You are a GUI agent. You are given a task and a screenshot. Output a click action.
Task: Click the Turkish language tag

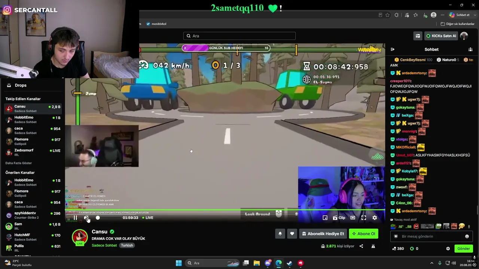click(x=127, y=245)
